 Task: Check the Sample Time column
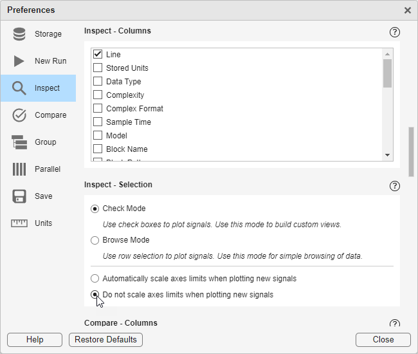coord(98,122)
